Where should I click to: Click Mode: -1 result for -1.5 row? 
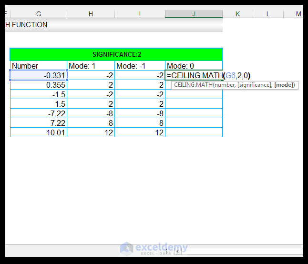(140, 94)
